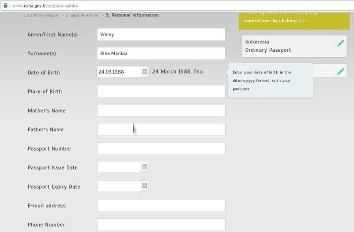Viewport: 354px width, 232px height.
Task: Click the 'here' group applications link
Action: pyautogui.click(x=303, y=20)
